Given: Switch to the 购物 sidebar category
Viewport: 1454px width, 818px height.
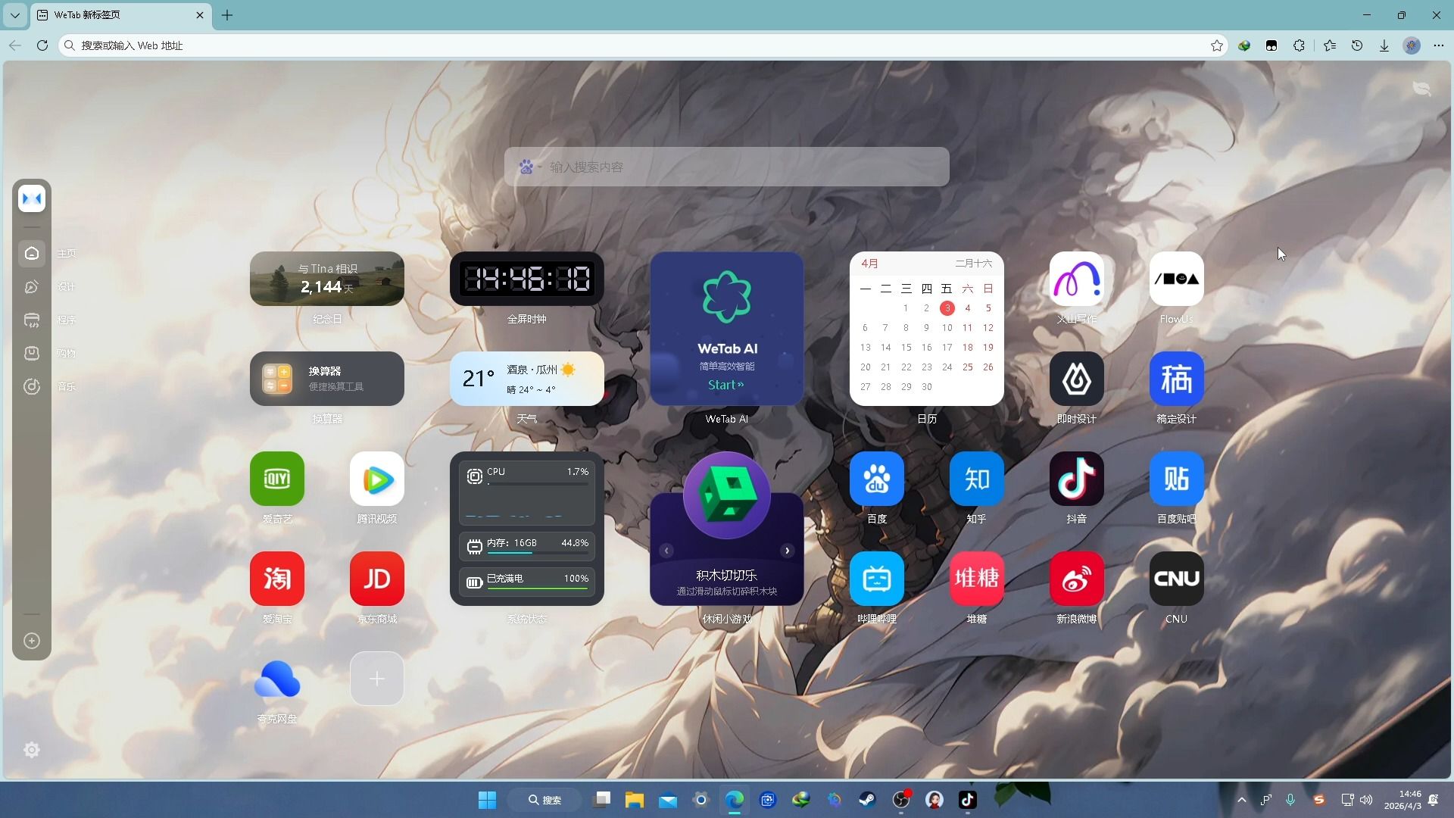Looking at the screenshot, I should (32, 353).
